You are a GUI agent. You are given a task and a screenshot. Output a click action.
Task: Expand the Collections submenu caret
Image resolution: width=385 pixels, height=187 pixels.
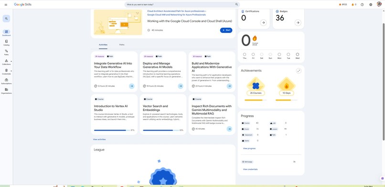(x=11, y=61)
